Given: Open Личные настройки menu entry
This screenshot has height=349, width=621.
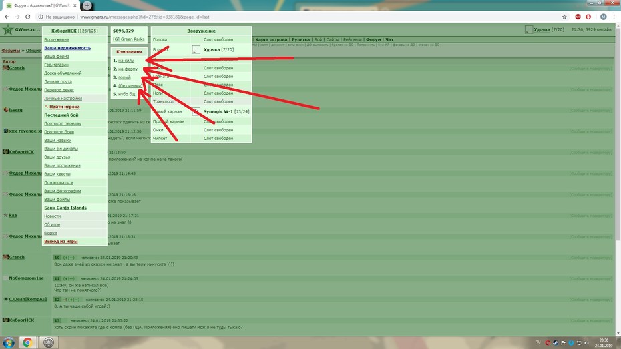Looking at the screenshot, I should [63, 98].
